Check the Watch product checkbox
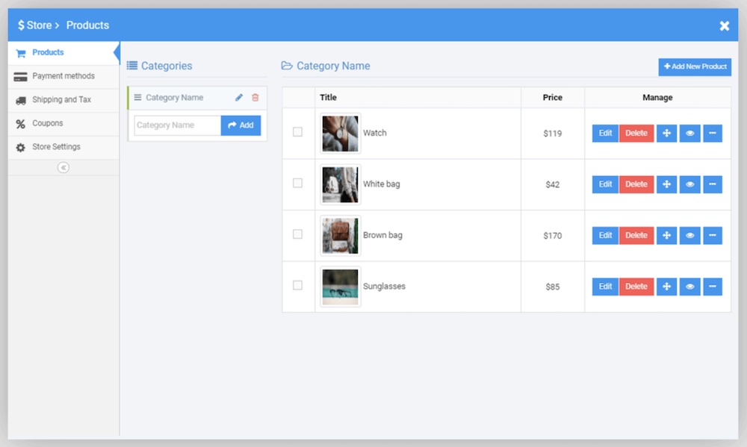This screenshot has width=747, height=447. [298, 132]
